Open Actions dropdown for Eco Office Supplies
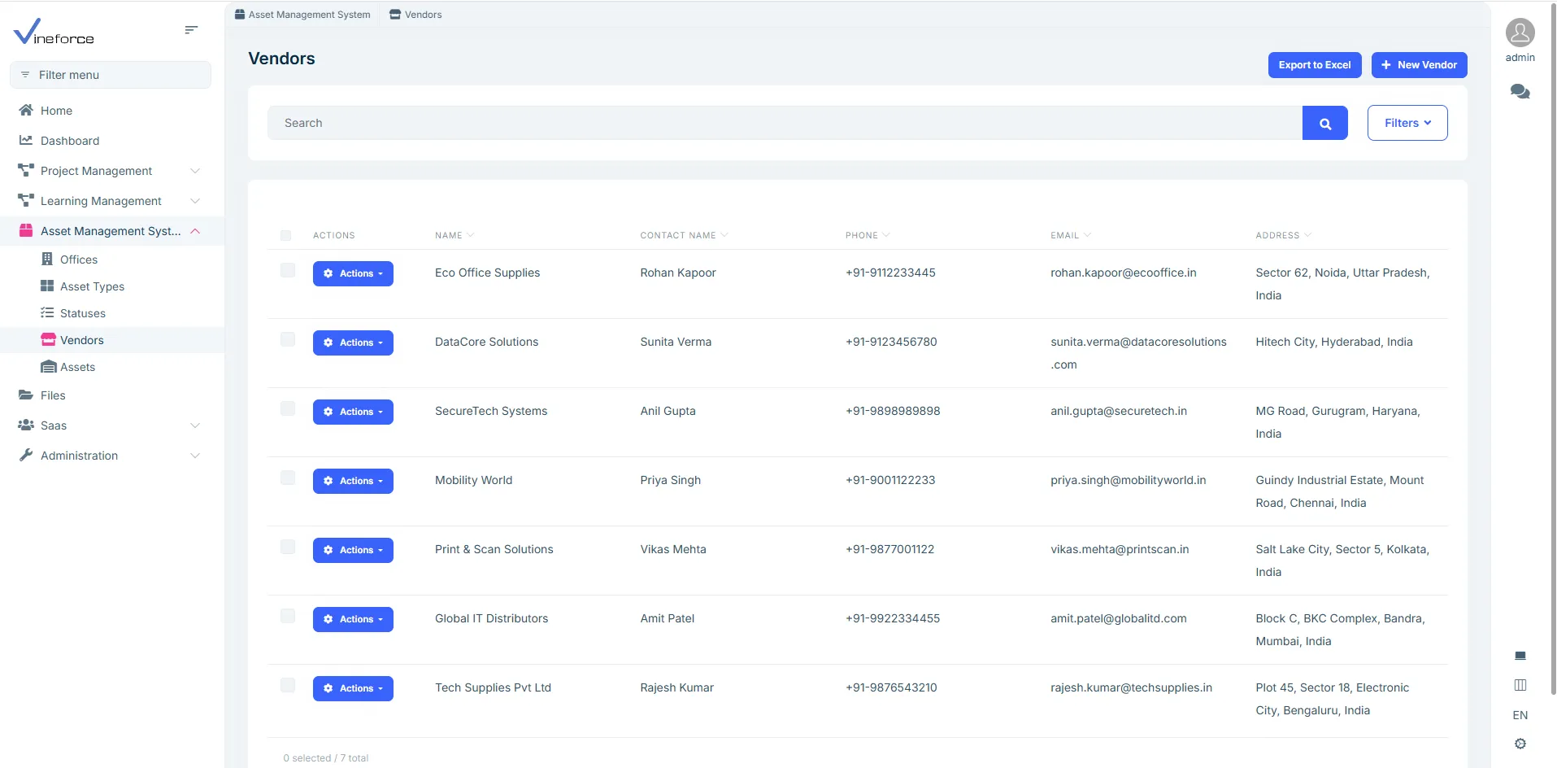 [353, 273]
